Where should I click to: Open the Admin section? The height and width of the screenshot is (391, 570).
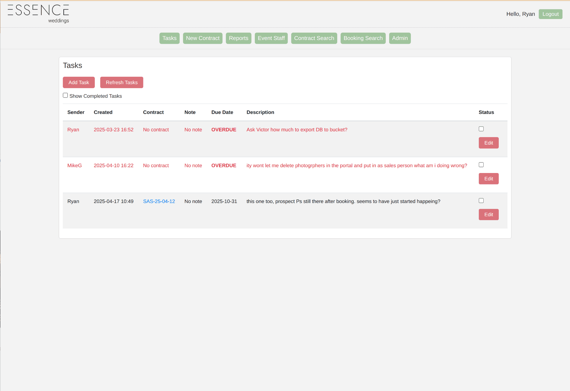click(400, 38)
